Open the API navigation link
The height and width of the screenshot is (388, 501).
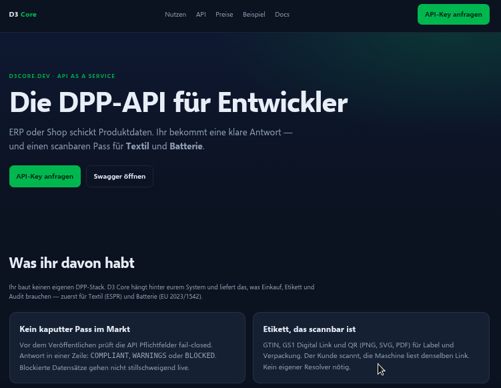201,15
